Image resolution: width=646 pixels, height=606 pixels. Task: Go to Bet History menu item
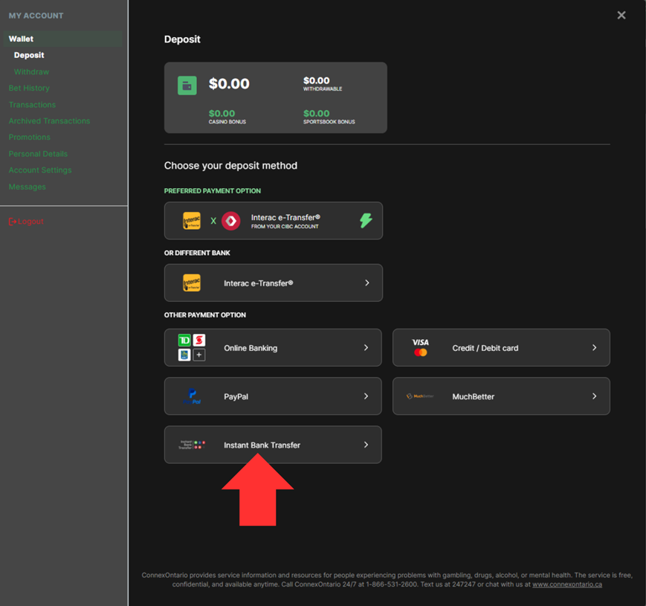pyautogui.click(x=29, y=88)
